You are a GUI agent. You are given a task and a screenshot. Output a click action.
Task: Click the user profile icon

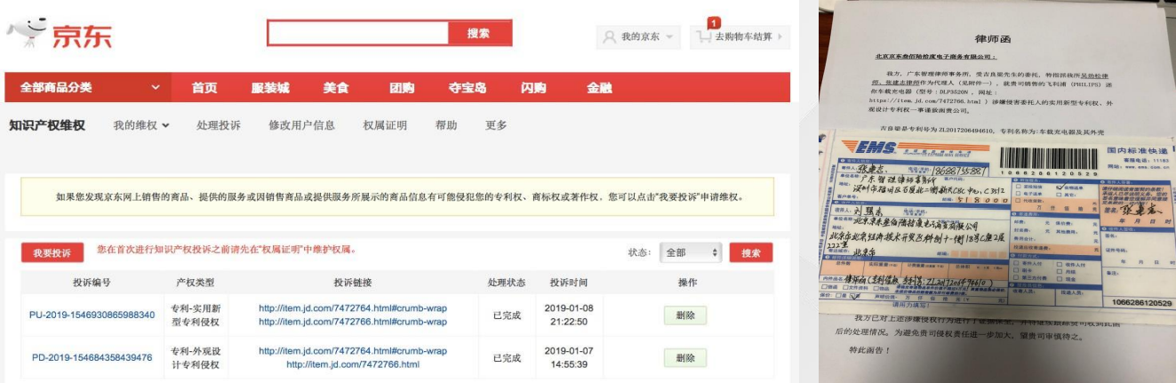pos(609,36)
